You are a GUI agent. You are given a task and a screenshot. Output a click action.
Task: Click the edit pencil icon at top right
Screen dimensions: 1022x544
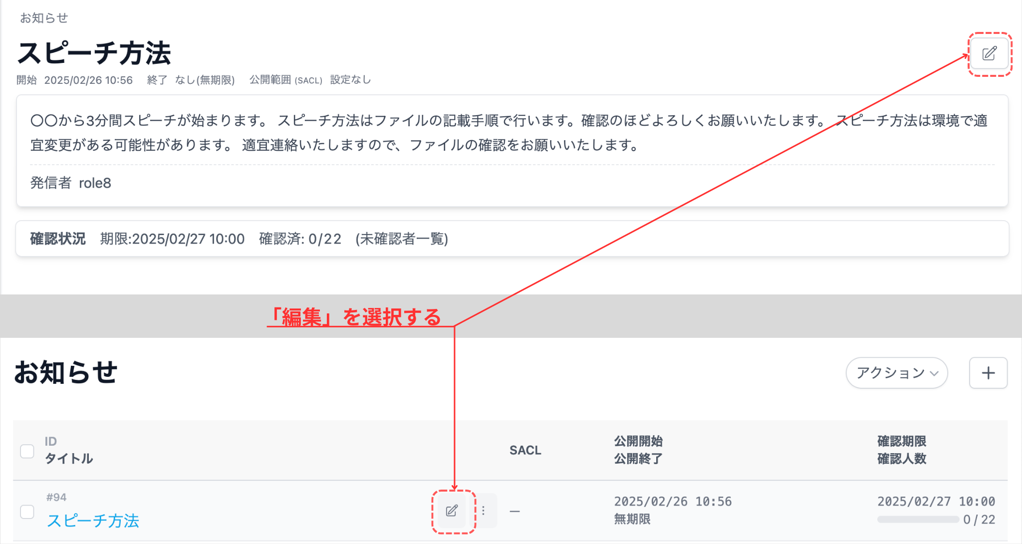990,54
